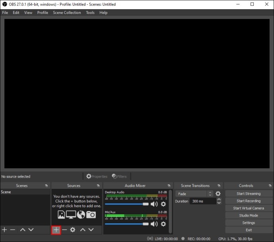Increase transition Duration with up arrow
Screen dimensions: 274x242
click(219, 199)
